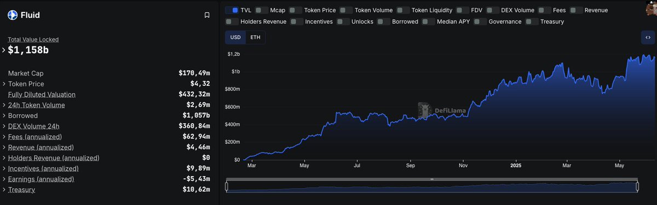Open the embed chart code button
This screenshot has height=205, width=657.
pos(648,37)
